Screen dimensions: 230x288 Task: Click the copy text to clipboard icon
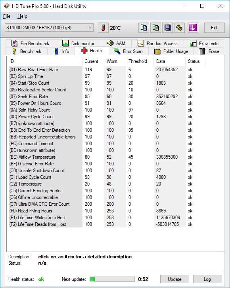[144, 28]
